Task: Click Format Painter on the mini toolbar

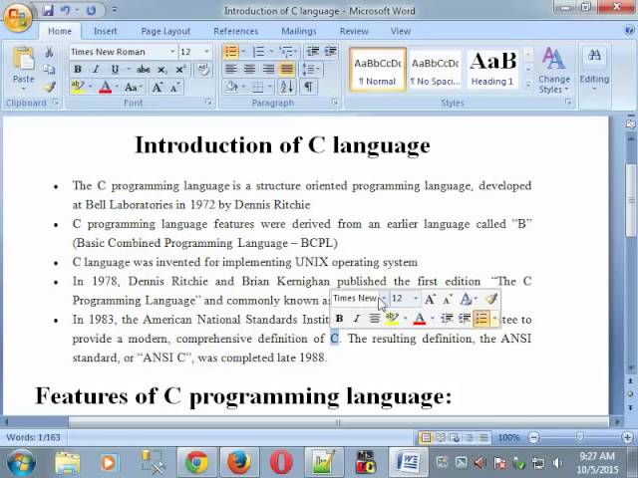Action: [x=491, y=299]
